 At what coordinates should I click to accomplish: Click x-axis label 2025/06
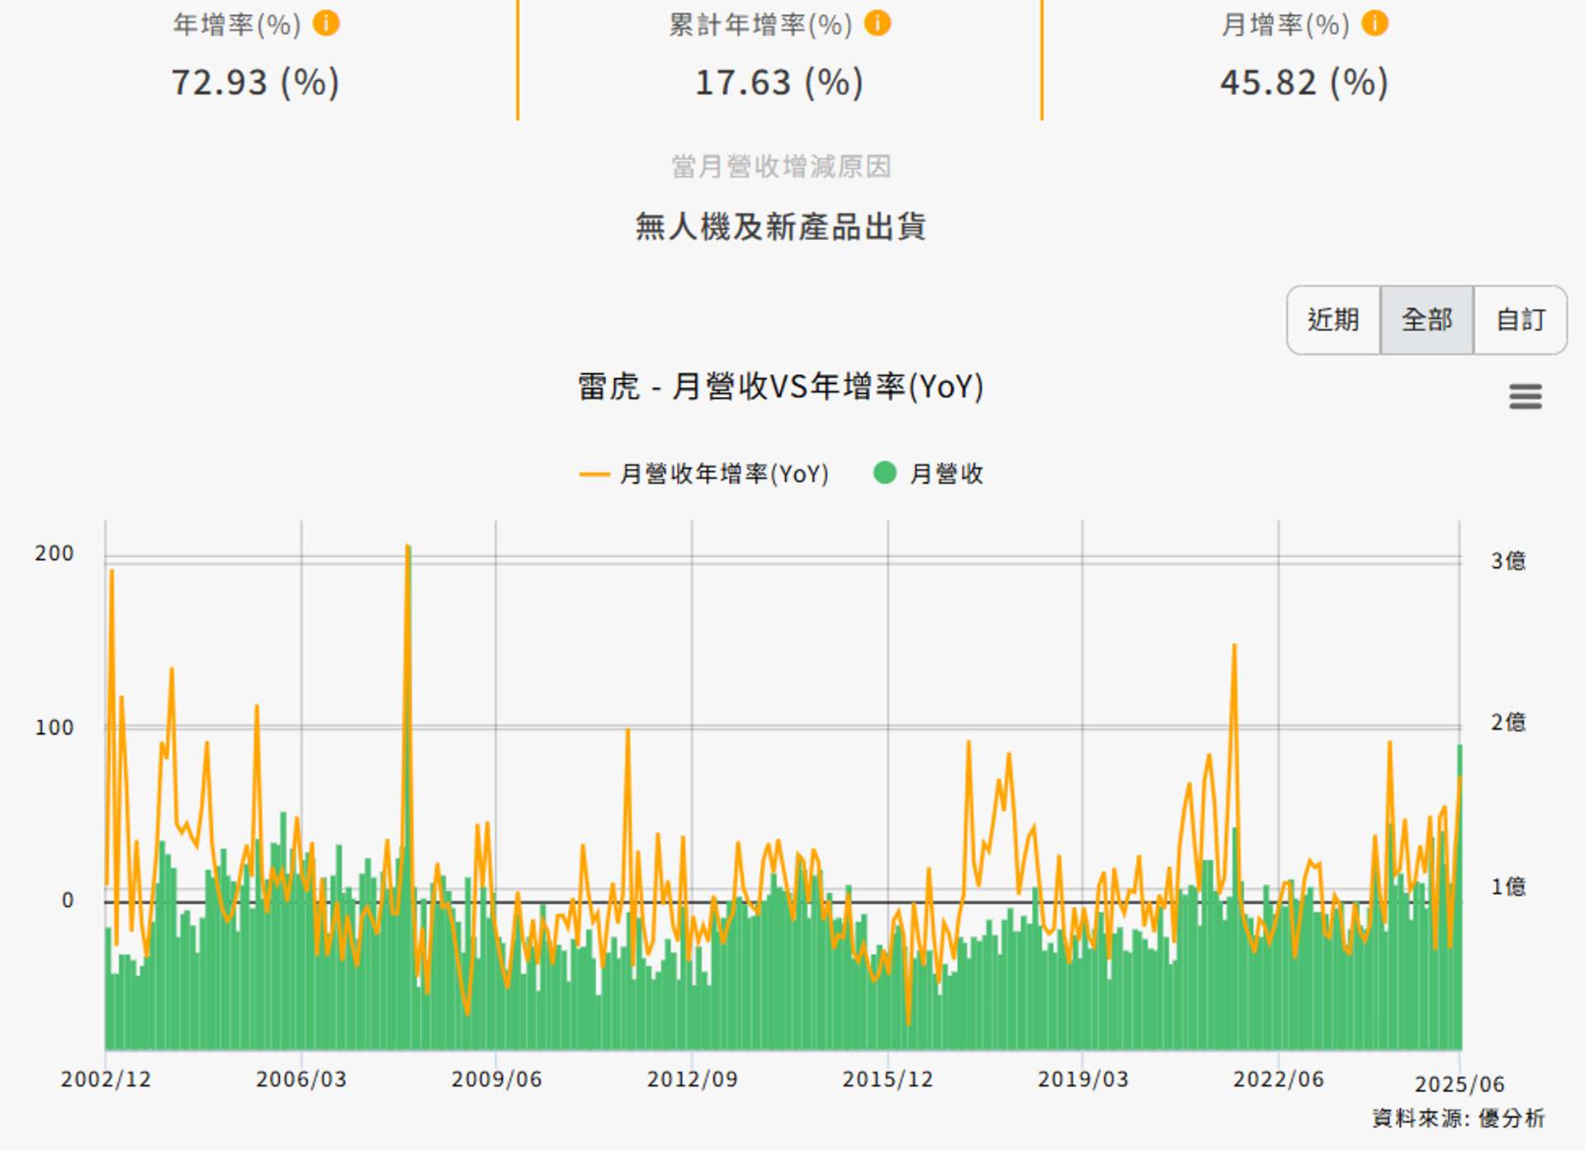coord(1459,1084)
